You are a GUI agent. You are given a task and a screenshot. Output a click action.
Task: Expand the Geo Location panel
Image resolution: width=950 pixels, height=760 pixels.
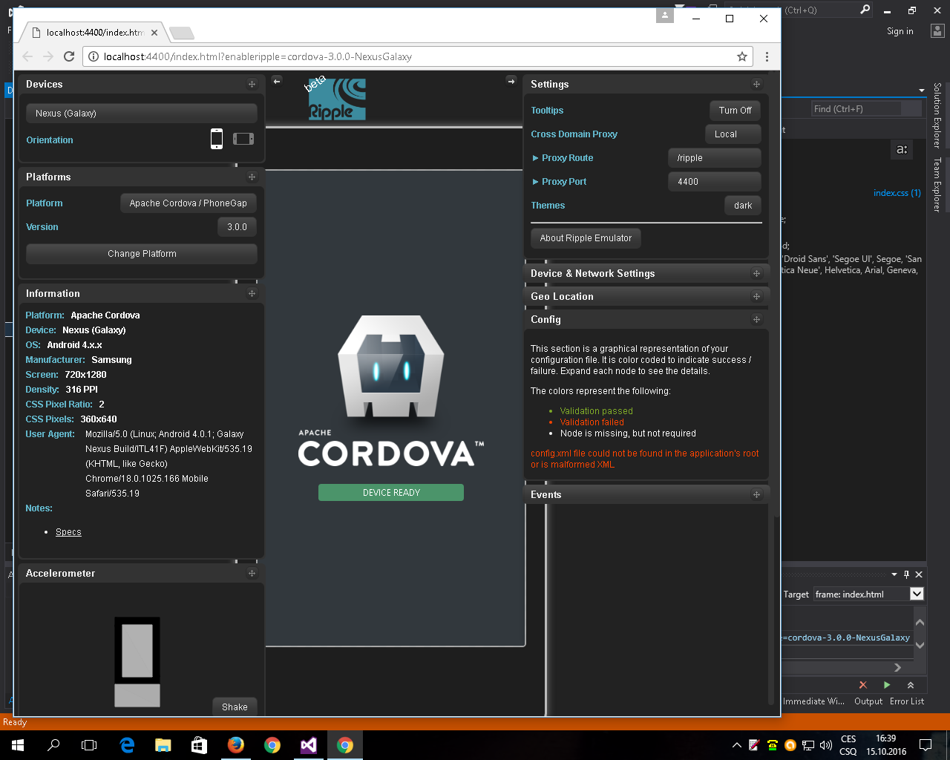(x=646, y=297)
